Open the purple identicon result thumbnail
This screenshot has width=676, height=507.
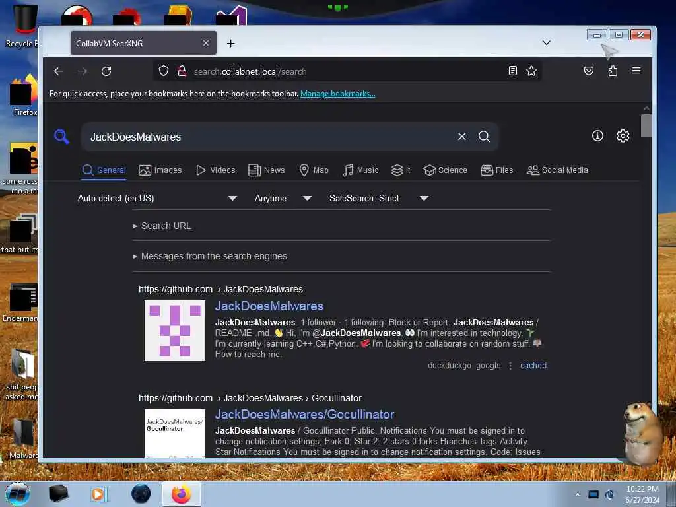coord(174,331)
